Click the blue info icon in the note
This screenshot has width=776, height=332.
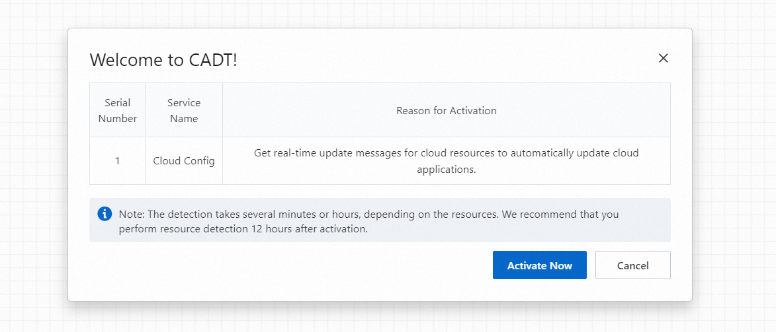pos(105,214)
